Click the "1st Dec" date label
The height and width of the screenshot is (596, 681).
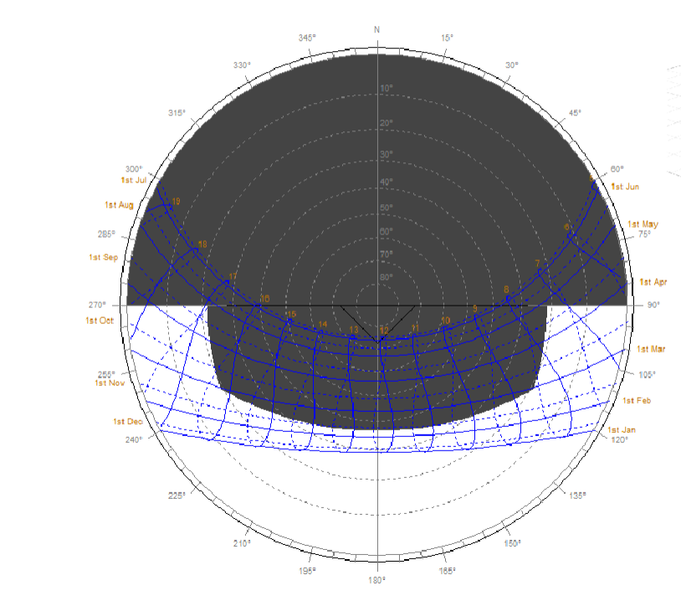(x=130, y=422)
